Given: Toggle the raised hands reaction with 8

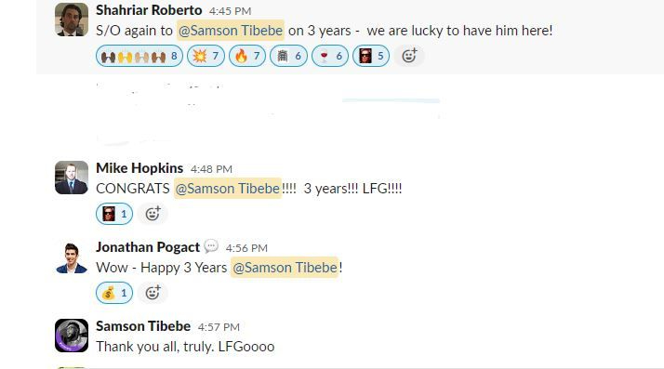Looking at the screenshot, I should point(139,56).
